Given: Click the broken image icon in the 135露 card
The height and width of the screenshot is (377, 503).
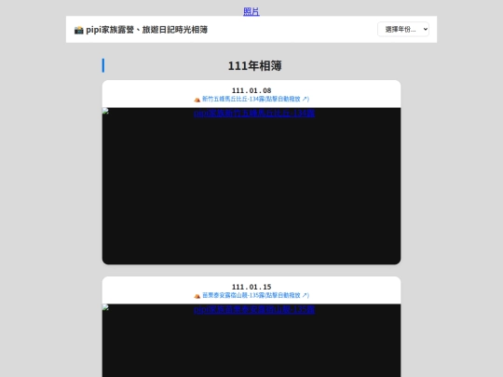Looking at the screenshot, I should click(106, 307).
